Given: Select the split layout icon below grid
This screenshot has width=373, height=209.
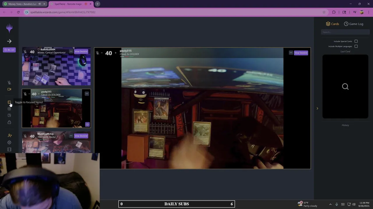Looking at the screenshot, I should (9, 116).
